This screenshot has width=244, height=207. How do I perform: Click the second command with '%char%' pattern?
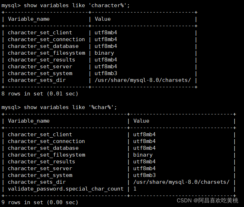point(59,108)
